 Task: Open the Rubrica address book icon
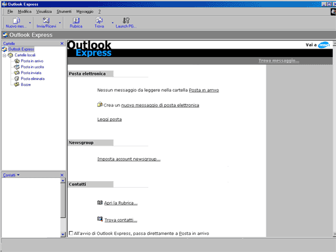click(x=76, y=20)
